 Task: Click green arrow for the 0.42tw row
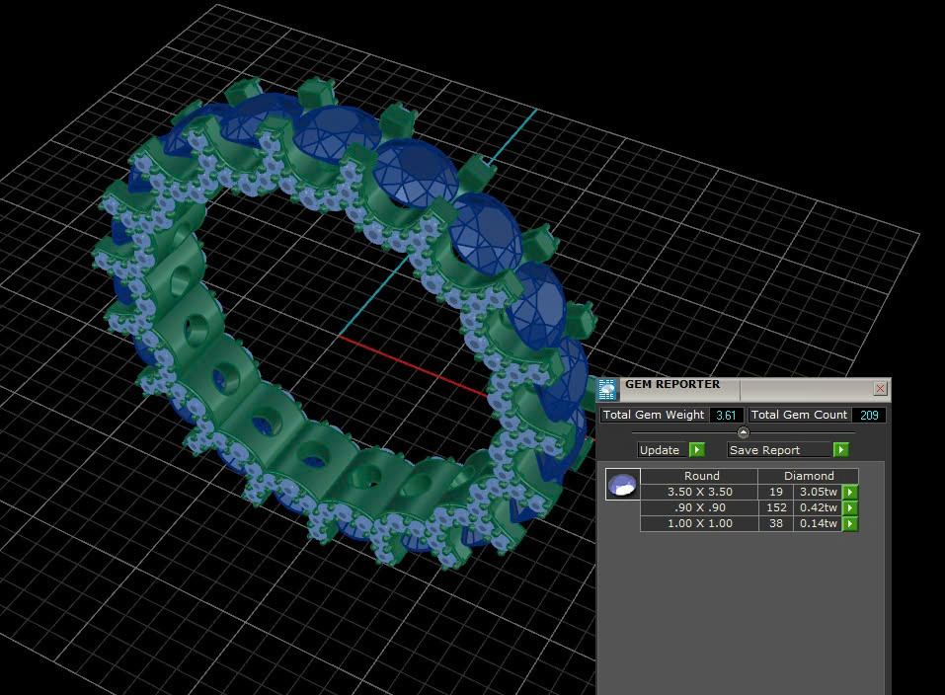[x=849, y=507]
